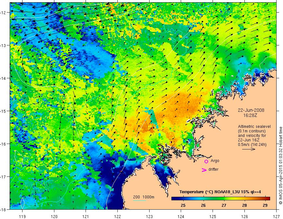
Task: Click the magenta drifter arrowhead legend symbol
Action: [x=204, y=170]
